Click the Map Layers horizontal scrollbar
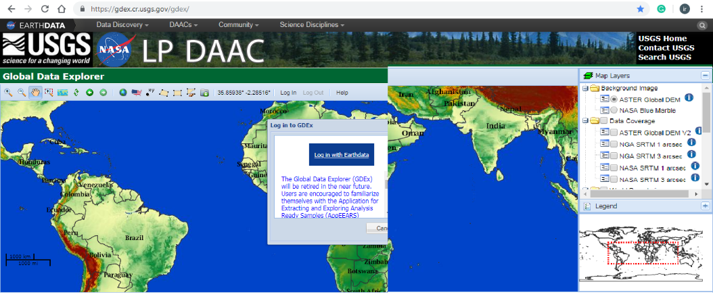Image resolution: width=713 pixels, height=303 pixels. pos(639,193)
